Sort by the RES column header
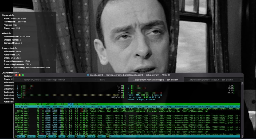The width and height of the screenshot is (256, 139). coord(56,104)
